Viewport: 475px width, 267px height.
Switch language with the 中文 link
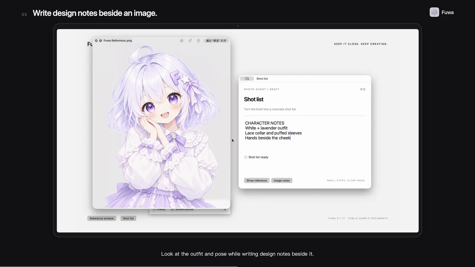click(x=363, y=89)
